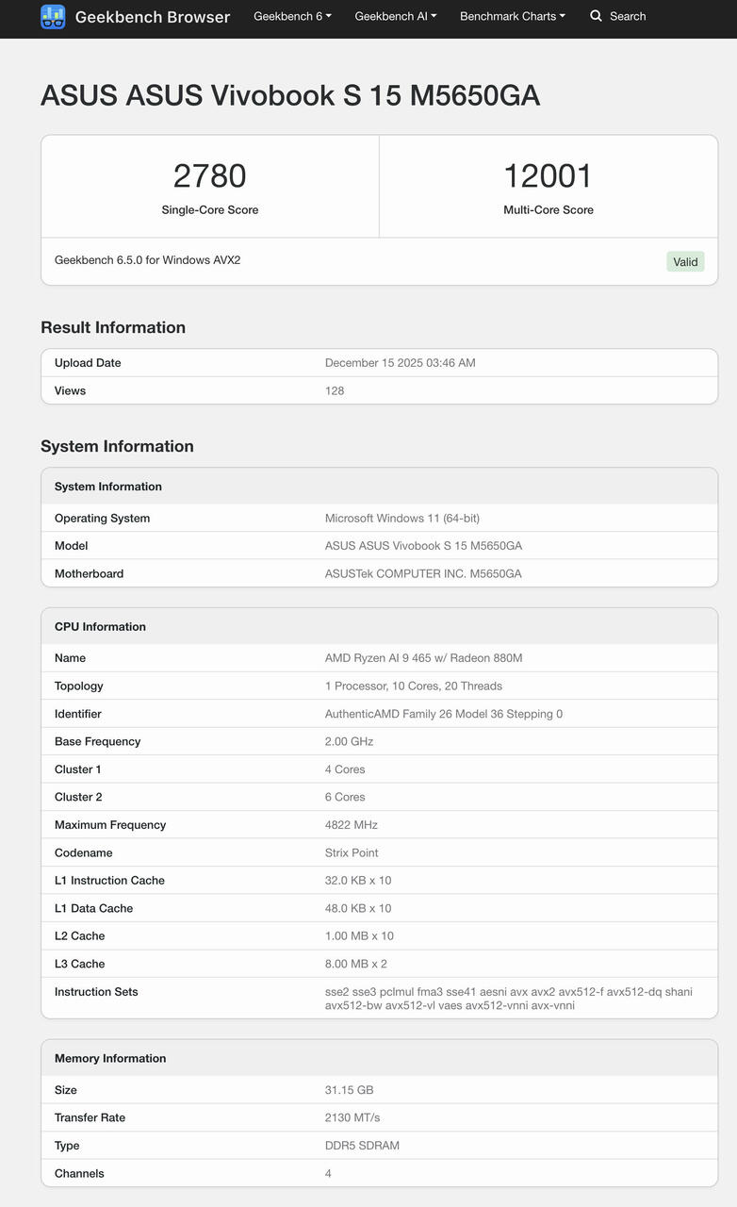Image resolution: width=737 pixels, height=1207 pixels.
Task: Click the 12001 multi-core score
Action: (x=548, y=176)
